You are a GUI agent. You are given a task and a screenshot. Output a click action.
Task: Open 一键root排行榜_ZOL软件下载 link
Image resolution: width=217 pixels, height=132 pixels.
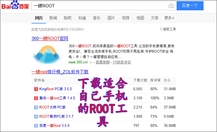tap(60, 72)
